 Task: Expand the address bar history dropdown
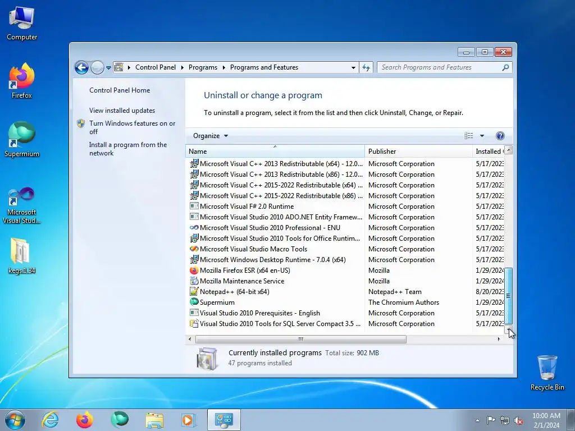tap(353, 67)
